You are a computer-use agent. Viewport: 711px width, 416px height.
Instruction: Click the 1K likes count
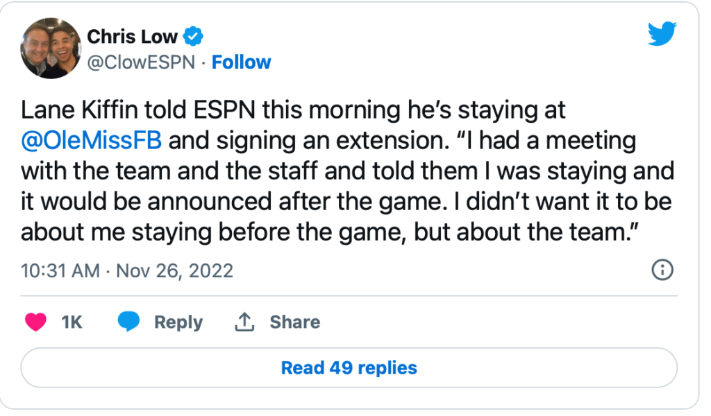click(x=72, y=322)
